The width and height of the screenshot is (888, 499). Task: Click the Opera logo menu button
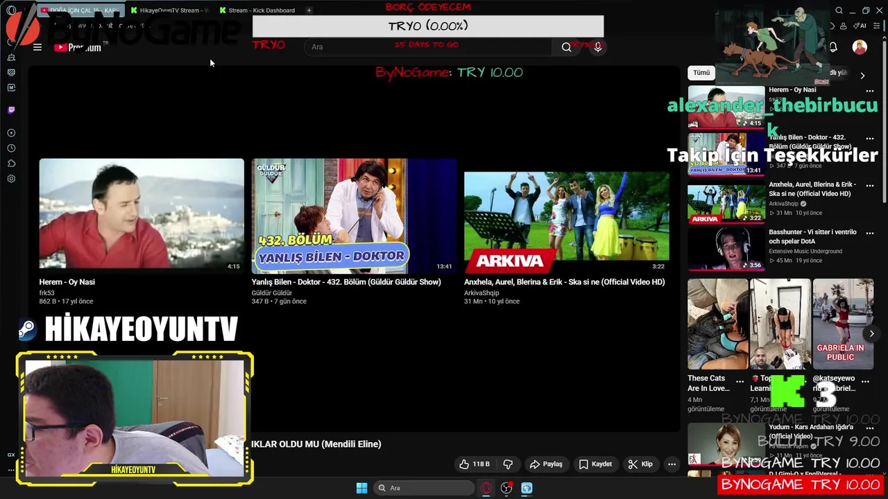click(x=11, y=10)
